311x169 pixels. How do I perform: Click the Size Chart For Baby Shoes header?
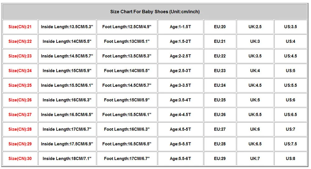click(x=155, y=12)
